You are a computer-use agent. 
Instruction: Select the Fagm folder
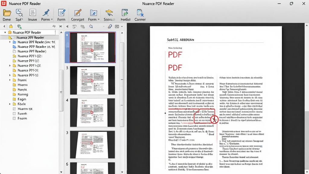[x=19, y=99]
